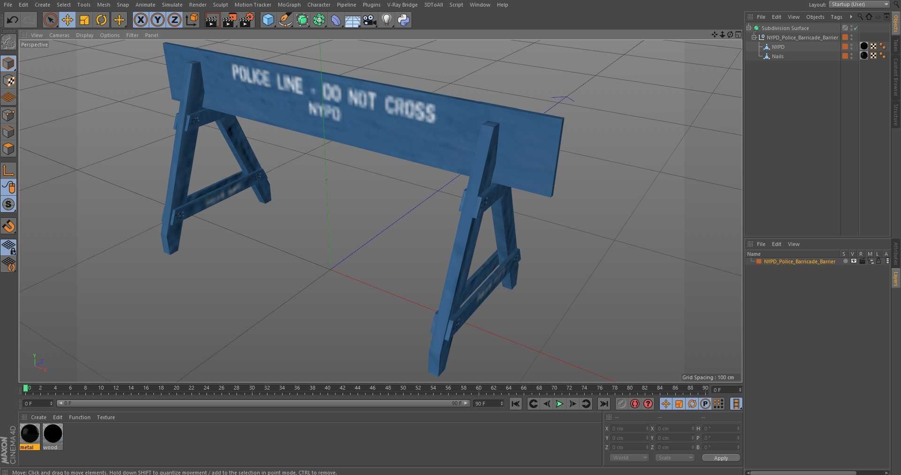Click the barricade layer color swatch

point(759,261)
